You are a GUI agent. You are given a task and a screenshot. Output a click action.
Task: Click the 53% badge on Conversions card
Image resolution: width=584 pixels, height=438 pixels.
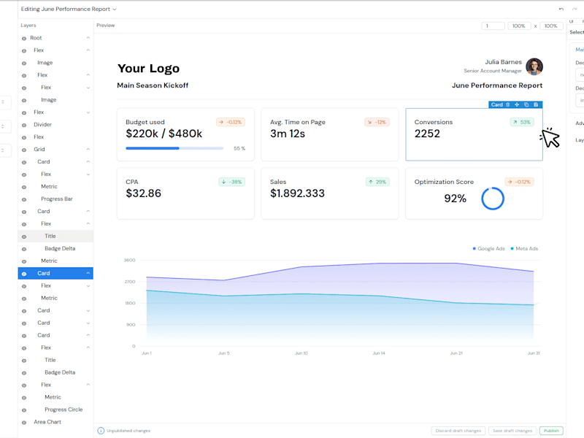pyautogui.click(x=522, y=122)
